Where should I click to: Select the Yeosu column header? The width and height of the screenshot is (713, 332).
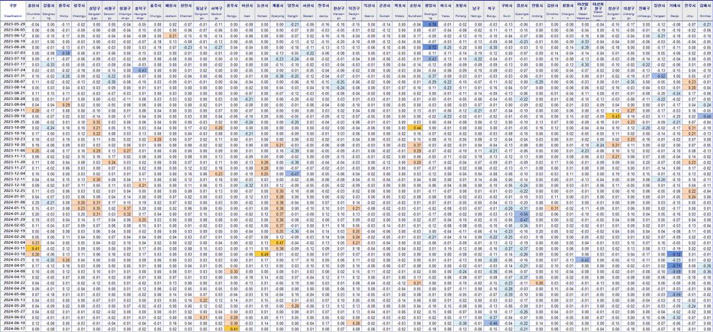(446, 11)
